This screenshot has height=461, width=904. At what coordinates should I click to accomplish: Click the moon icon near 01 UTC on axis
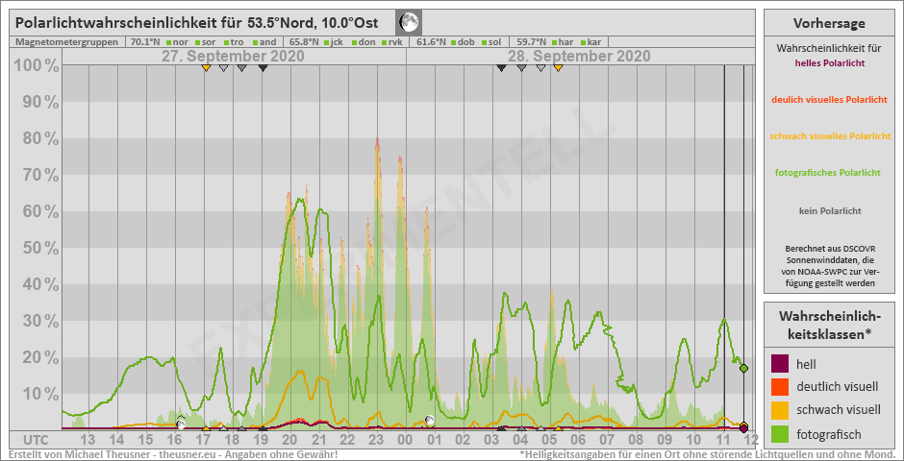[x=430, y=421]
